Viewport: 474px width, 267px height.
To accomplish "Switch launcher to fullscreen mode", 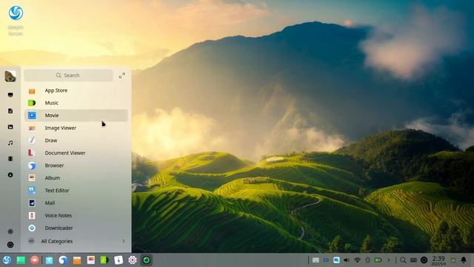I will coord(121,76).
